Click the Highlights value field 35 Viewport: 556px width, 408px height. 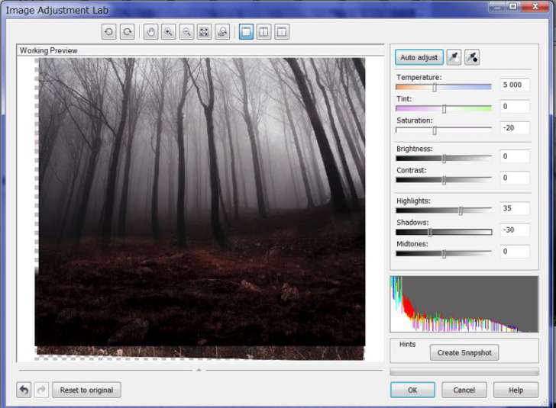pos(515,208)
